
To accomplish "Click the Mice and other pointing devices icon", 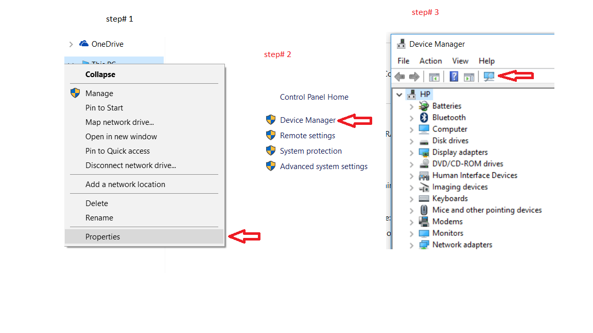I will pos(424,210).
